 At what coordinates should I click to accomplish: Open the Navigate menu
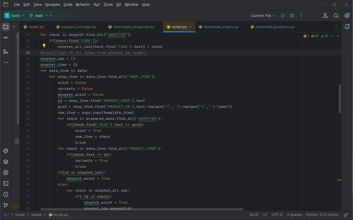point(53,5)
